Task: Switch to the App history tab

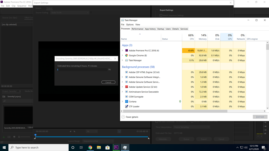Action: [x=150, y=29]
